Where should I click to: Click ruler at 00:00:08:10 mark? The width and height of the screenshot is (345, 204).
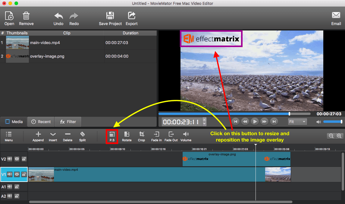[x=118, y=149]
